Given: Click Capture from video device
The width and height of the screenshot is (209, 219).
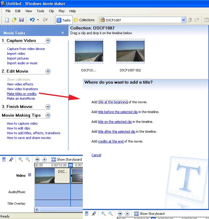Looking at the screenshot, I should (x=26, y=49).
